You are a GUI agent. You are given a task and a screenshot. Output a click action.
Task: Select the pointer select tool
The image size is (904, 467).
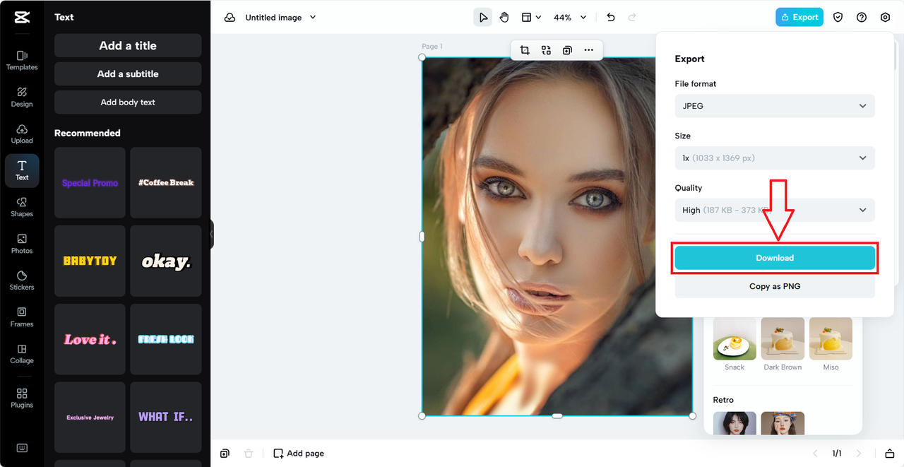point(482,18)
